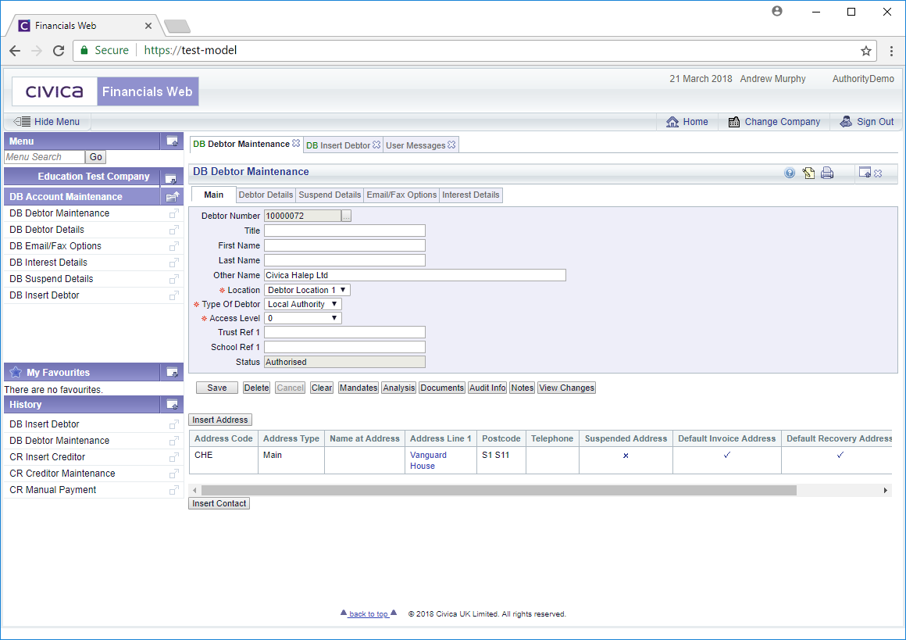Go to Home
906x640 pixels.
(x=687, y=122)
